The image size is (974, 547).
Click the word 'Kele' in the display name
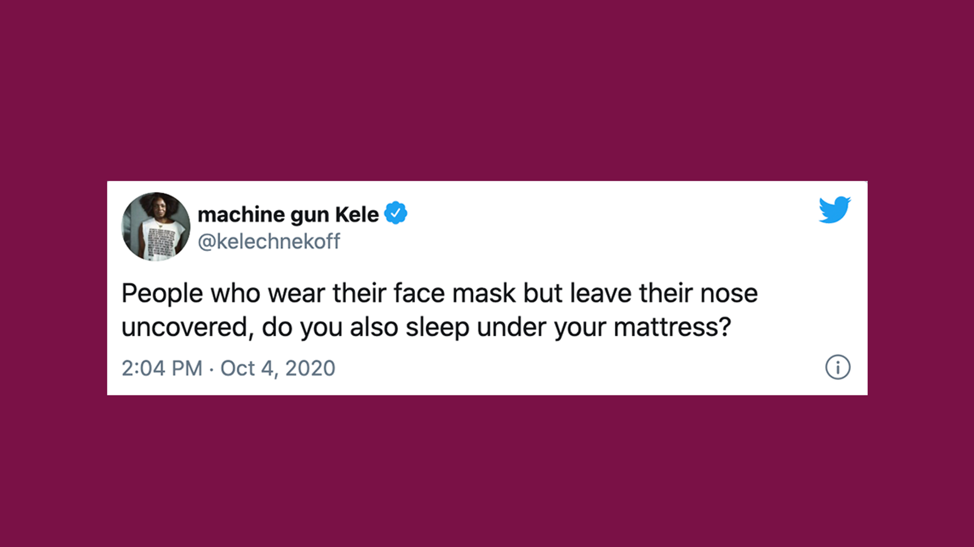(357, 214)
